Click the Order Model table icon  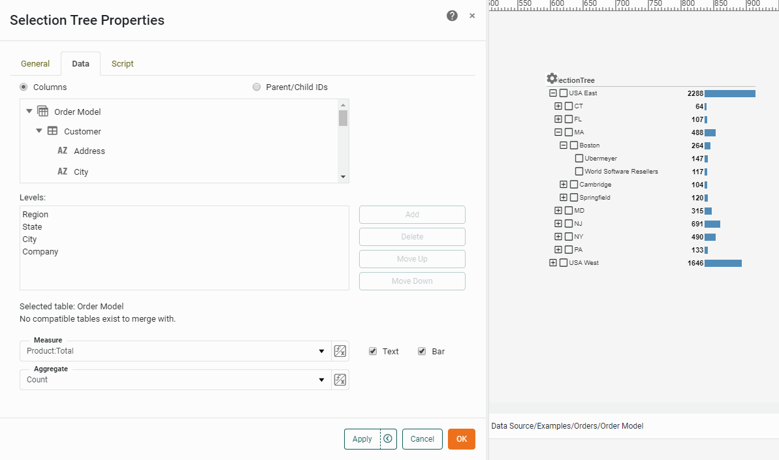[x=42, y=112]
